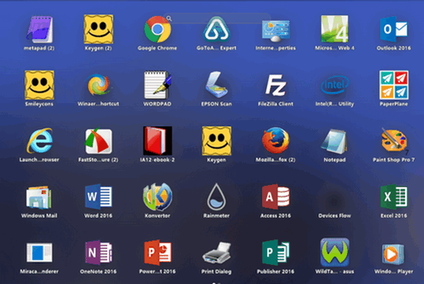Click the launcher search field

tap(216, 18)
